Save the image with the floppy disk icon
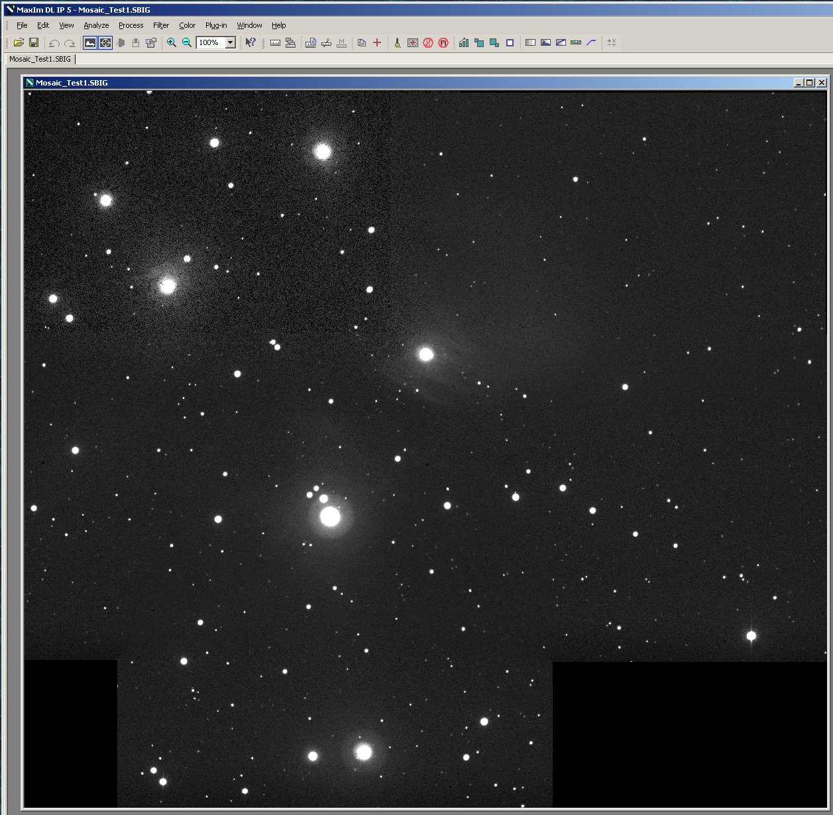The width and height of the screenshot is (833, 815). coord(34,42)
